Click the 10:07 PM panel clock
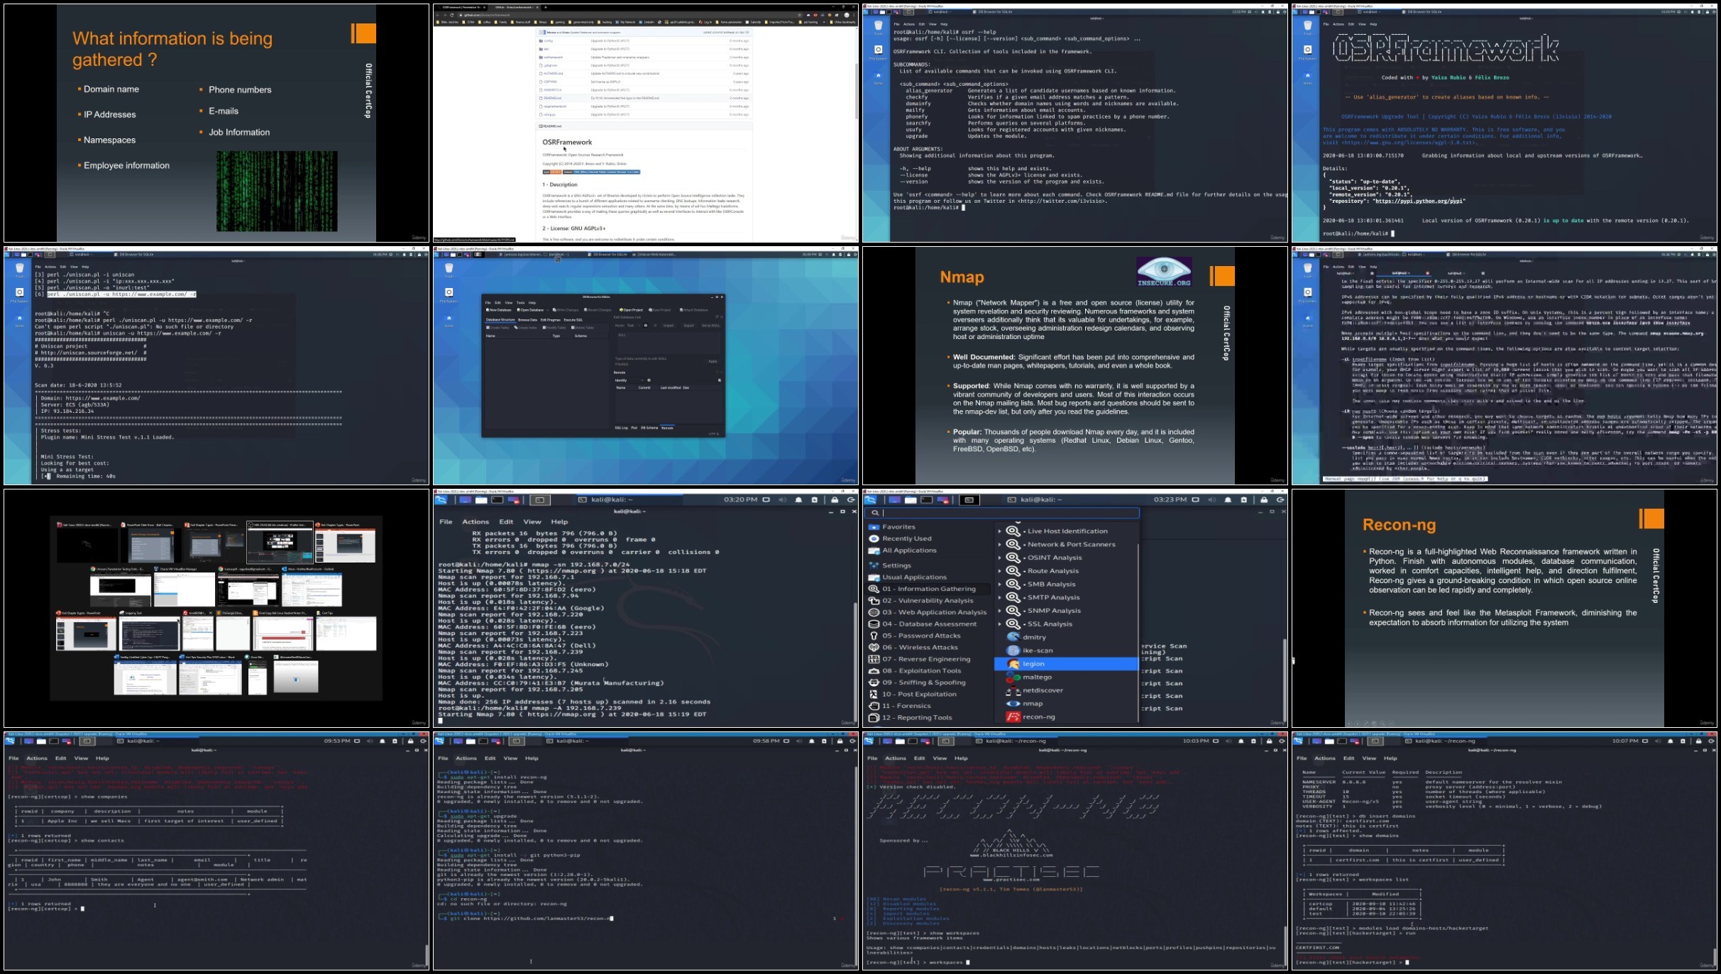The width and height of the screenshot is (1721, 974). pos(1624,741)
